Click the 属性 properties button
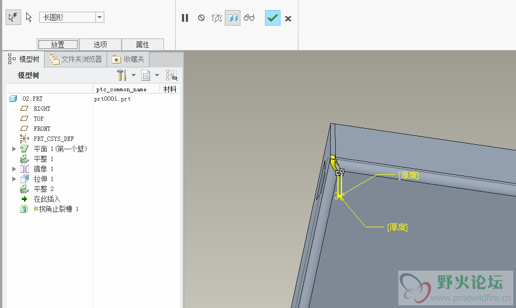 [x=142, y=45]
